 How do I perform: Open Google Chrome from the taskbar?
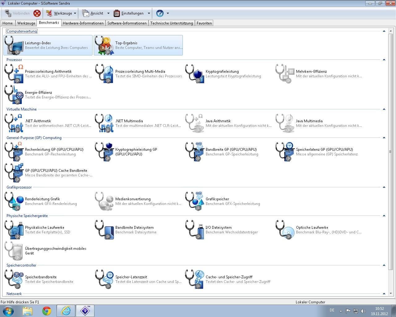click(47, 311)
